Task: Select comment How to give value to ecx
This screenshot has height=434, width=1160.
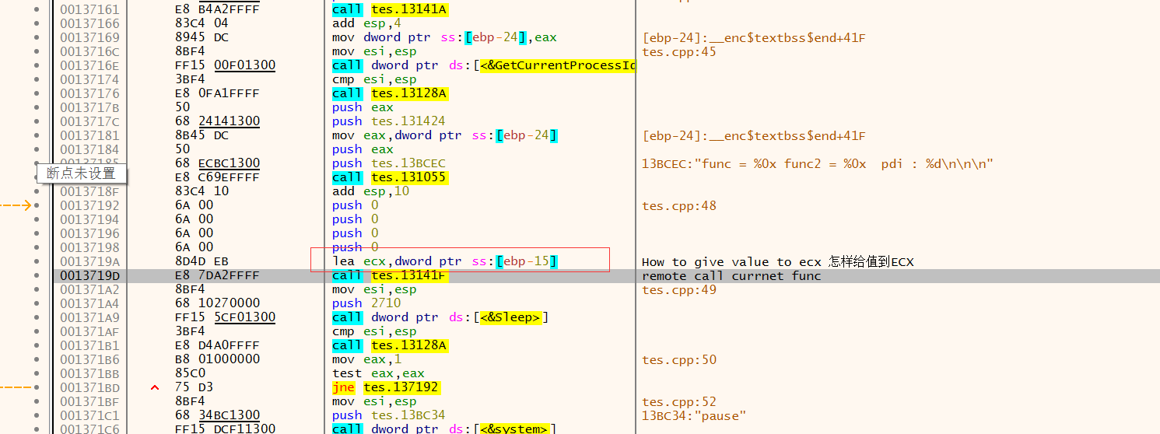Action: 778,261
